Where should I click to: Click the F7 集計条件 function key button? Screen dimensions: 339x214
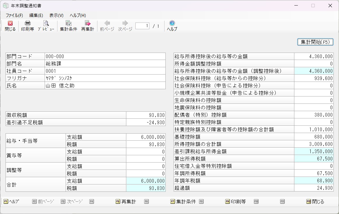(183, 201)
